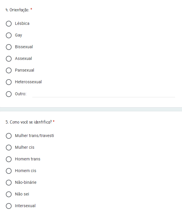
Task: Pick the Assexual option
Action: (9, 58)
